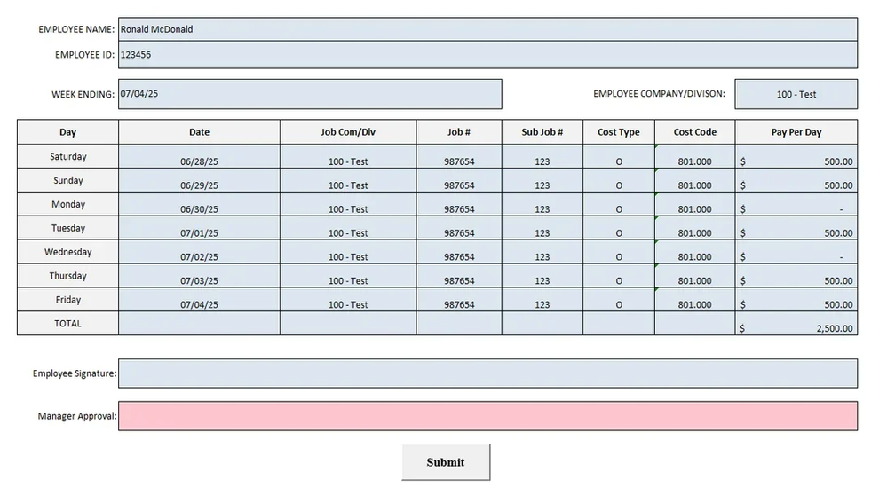Select Friday's date cell in the Date column
Viewport: 887px width, 495px height.
(x=199, y=300)
